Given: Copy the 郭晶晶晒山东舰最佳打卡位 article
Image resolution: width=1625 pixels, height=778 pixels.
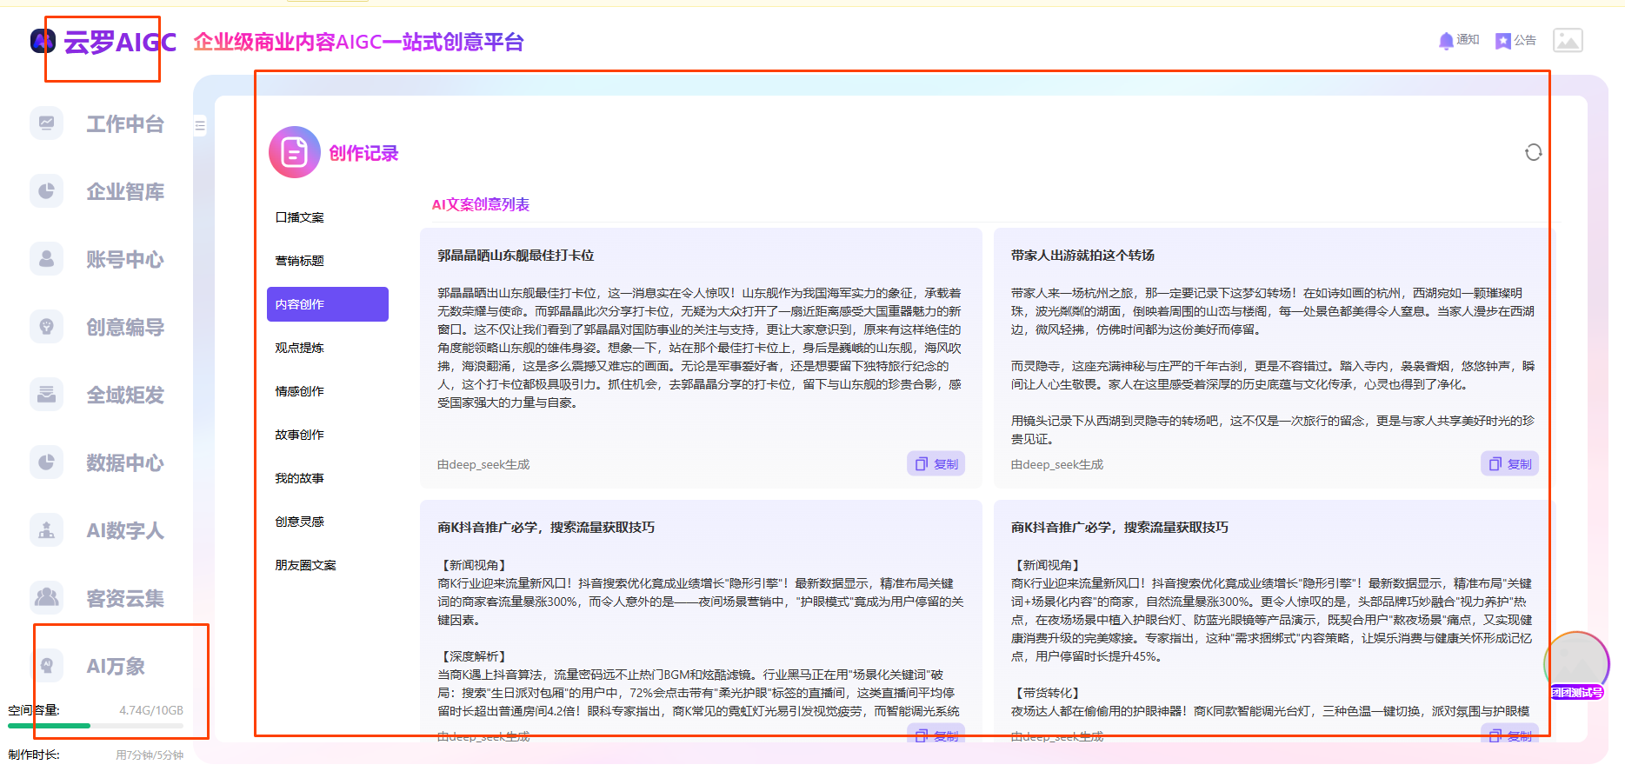Looking at the screenshot, I should [936, 464].
